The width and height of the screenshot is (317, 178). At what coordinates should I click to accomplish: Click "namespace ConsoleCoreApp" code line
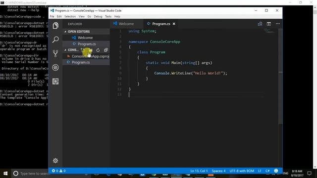pyautogui.click(x=154, y=42)
